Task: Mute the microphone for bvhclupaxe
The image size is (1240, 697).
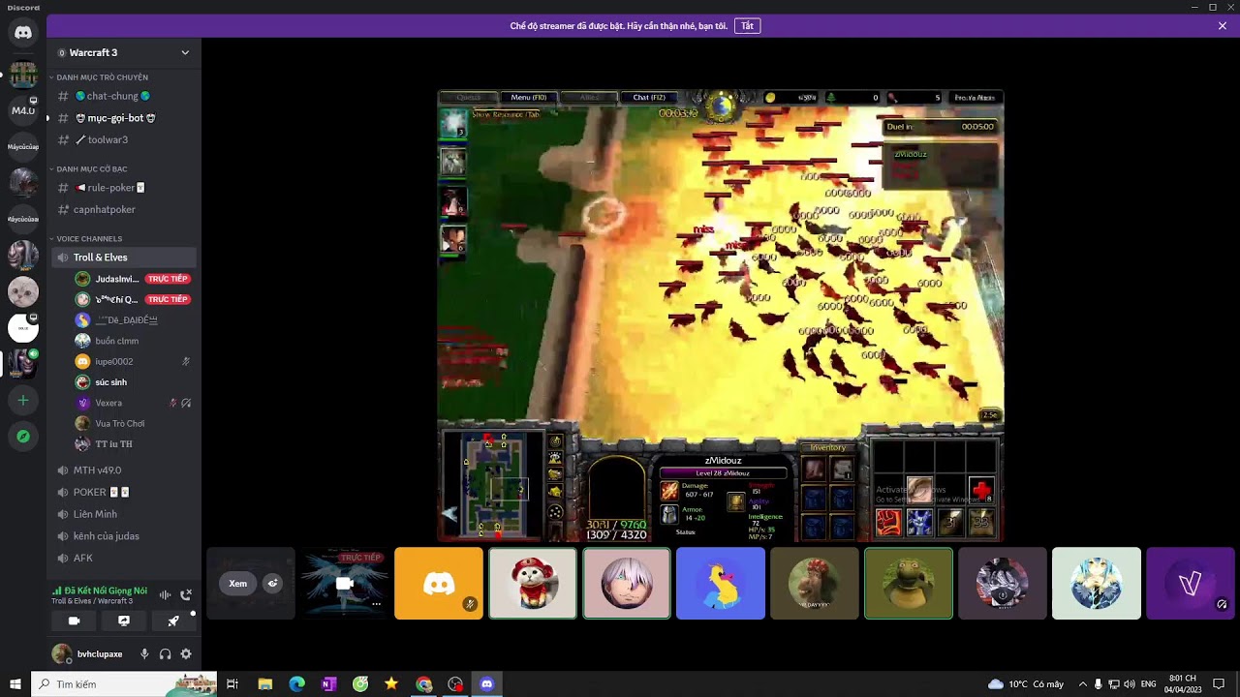Action: [x=144, y=654]
